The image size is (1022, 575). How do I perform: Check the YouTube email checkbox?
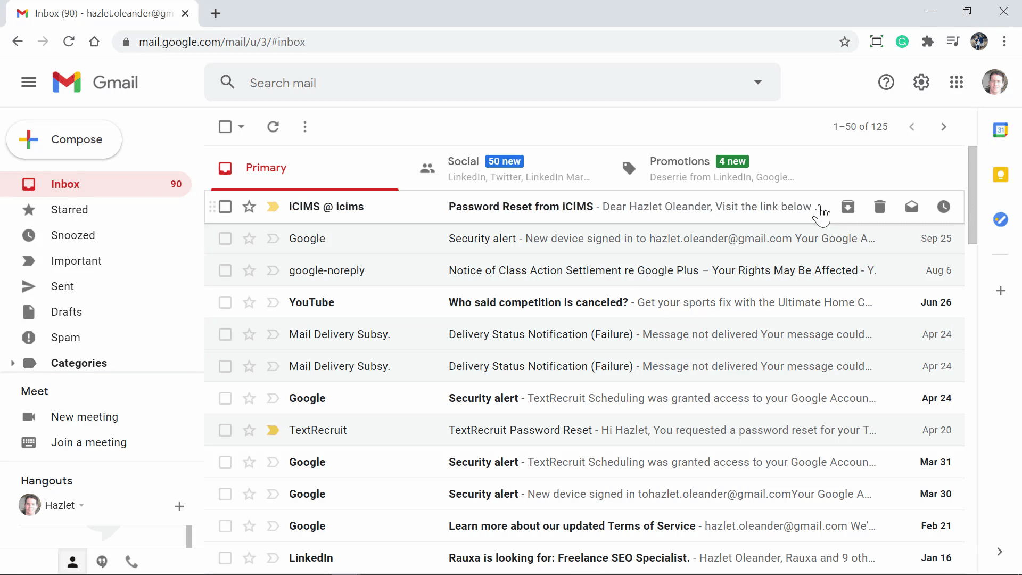coord(225,302)
